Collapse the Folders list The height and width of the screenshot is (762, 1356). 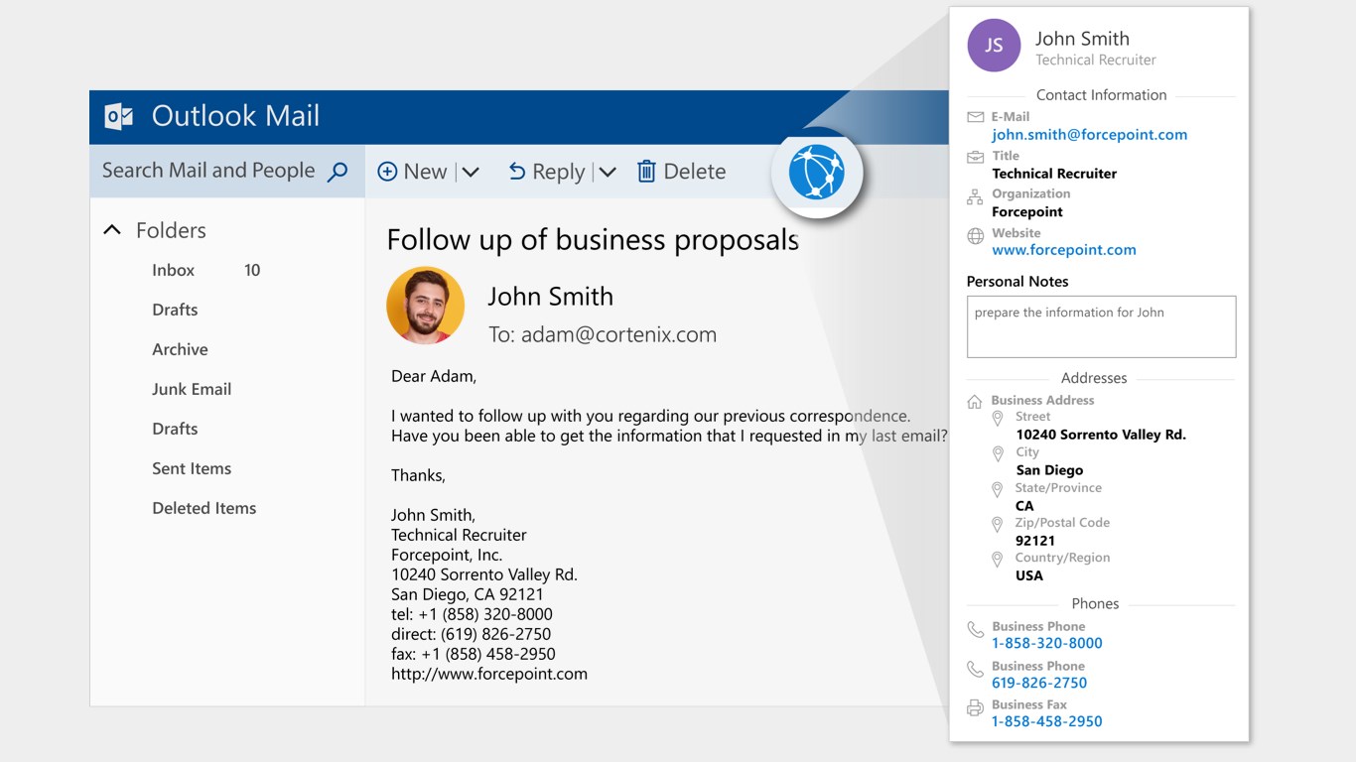coord(112,230)
